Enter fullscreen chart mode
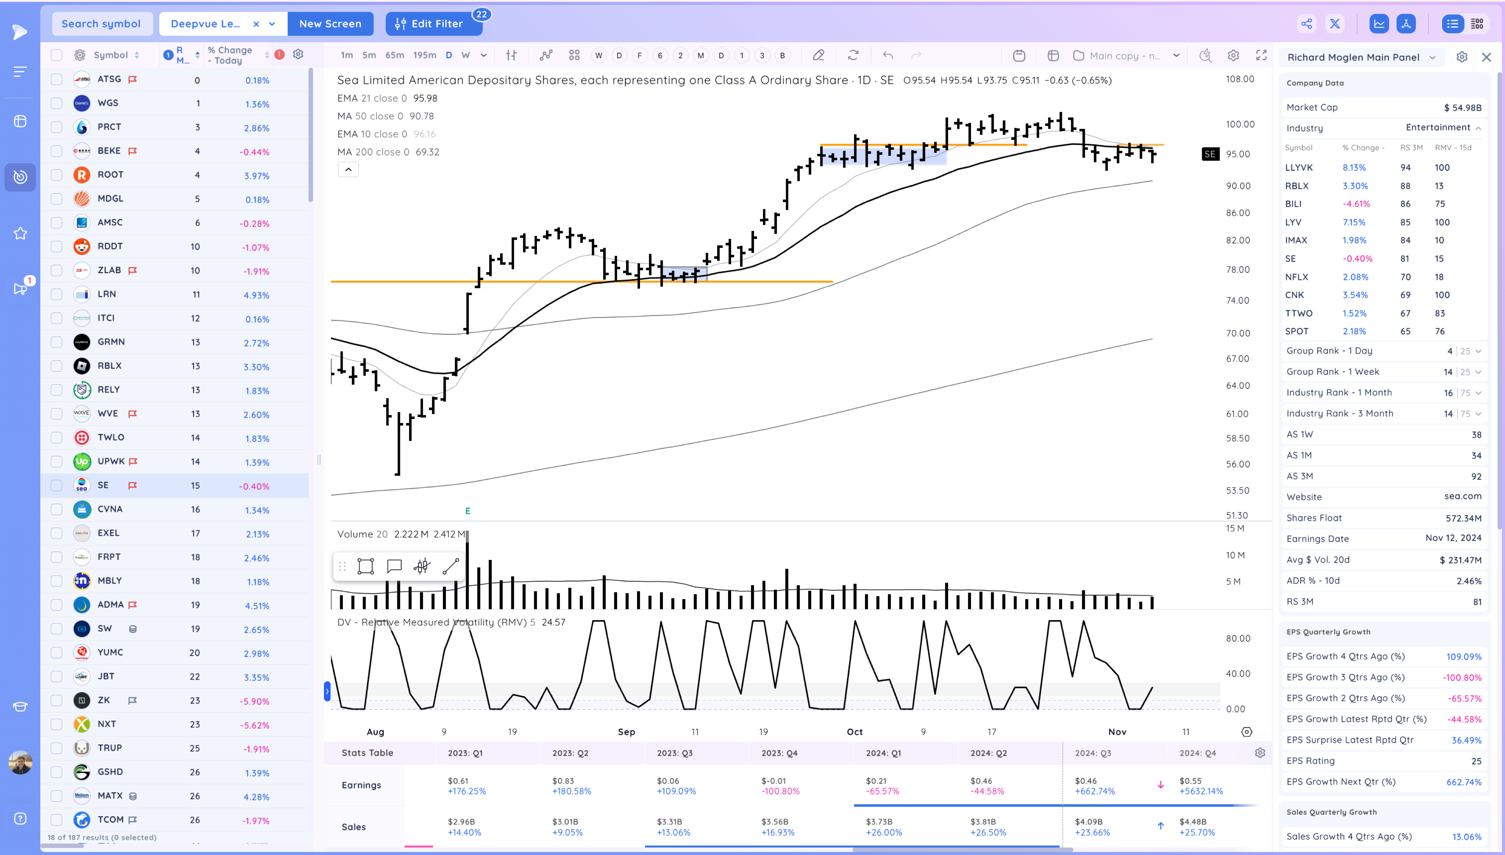 coord(1262,55)
